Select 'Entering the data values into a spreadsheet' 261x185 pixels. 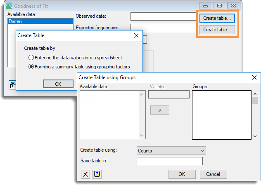point(31,58)
